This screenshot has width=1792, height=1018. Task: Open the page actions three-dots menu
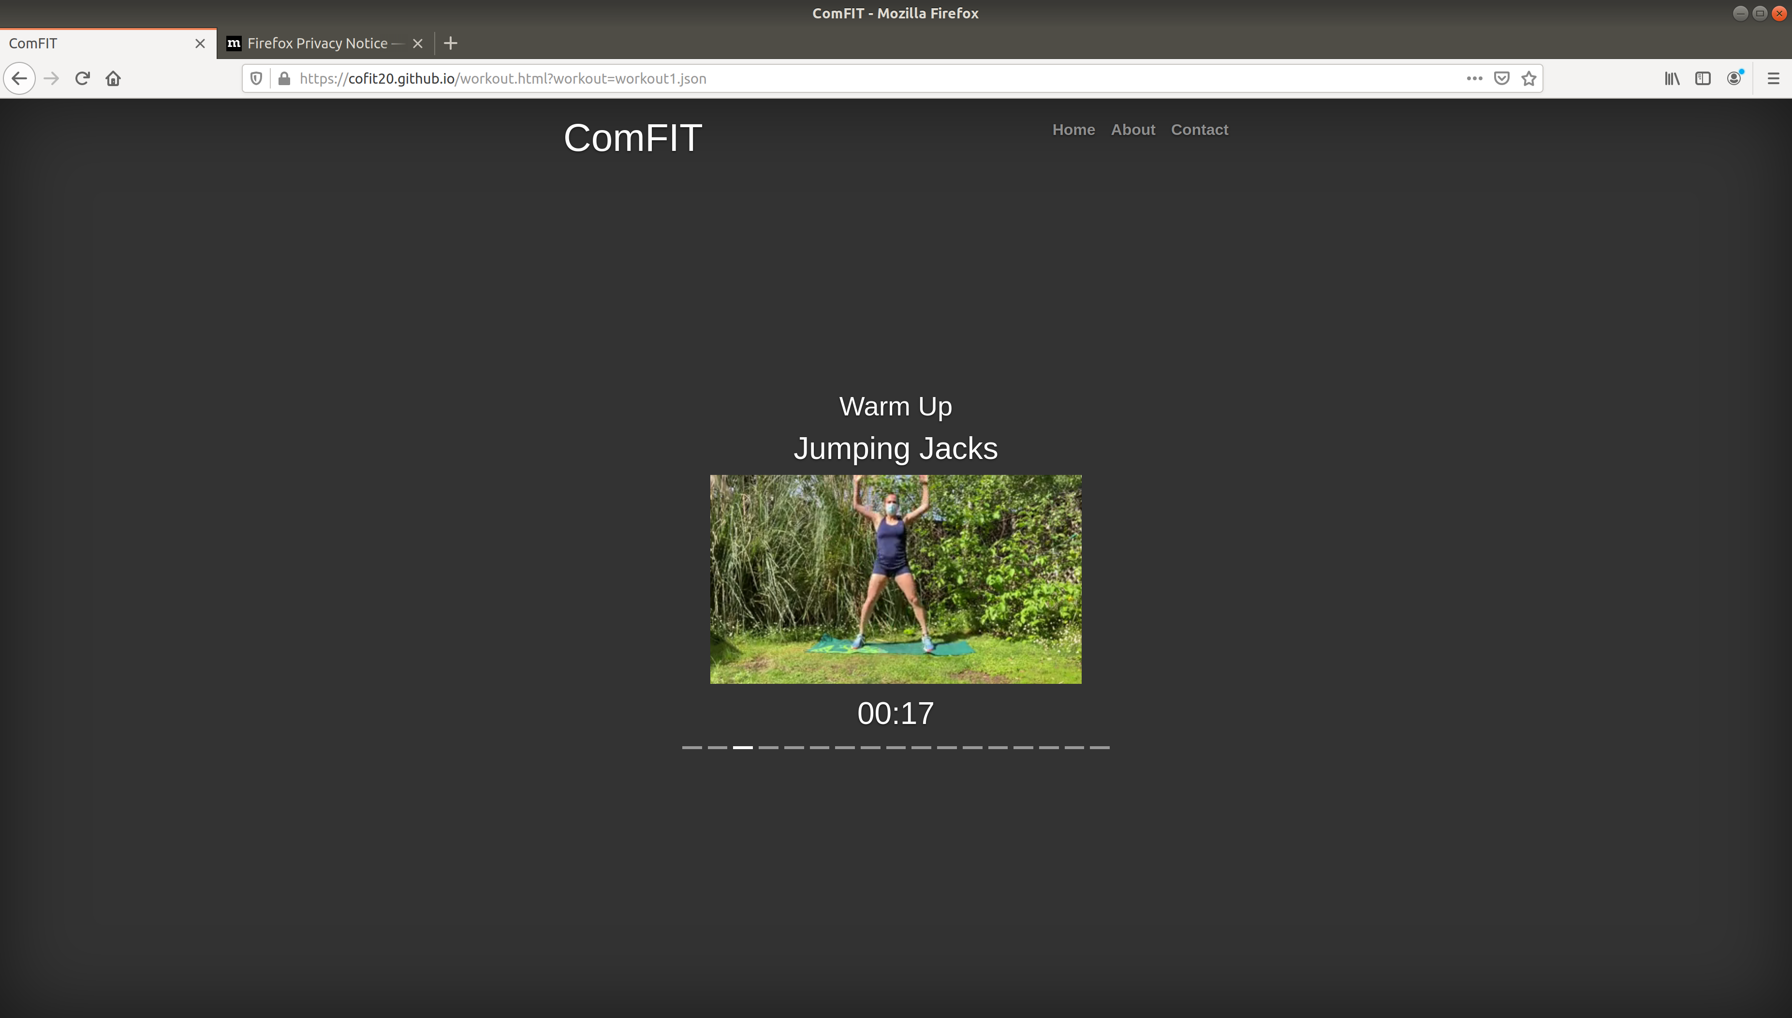pyautogui.click(x=1474, y=78)
